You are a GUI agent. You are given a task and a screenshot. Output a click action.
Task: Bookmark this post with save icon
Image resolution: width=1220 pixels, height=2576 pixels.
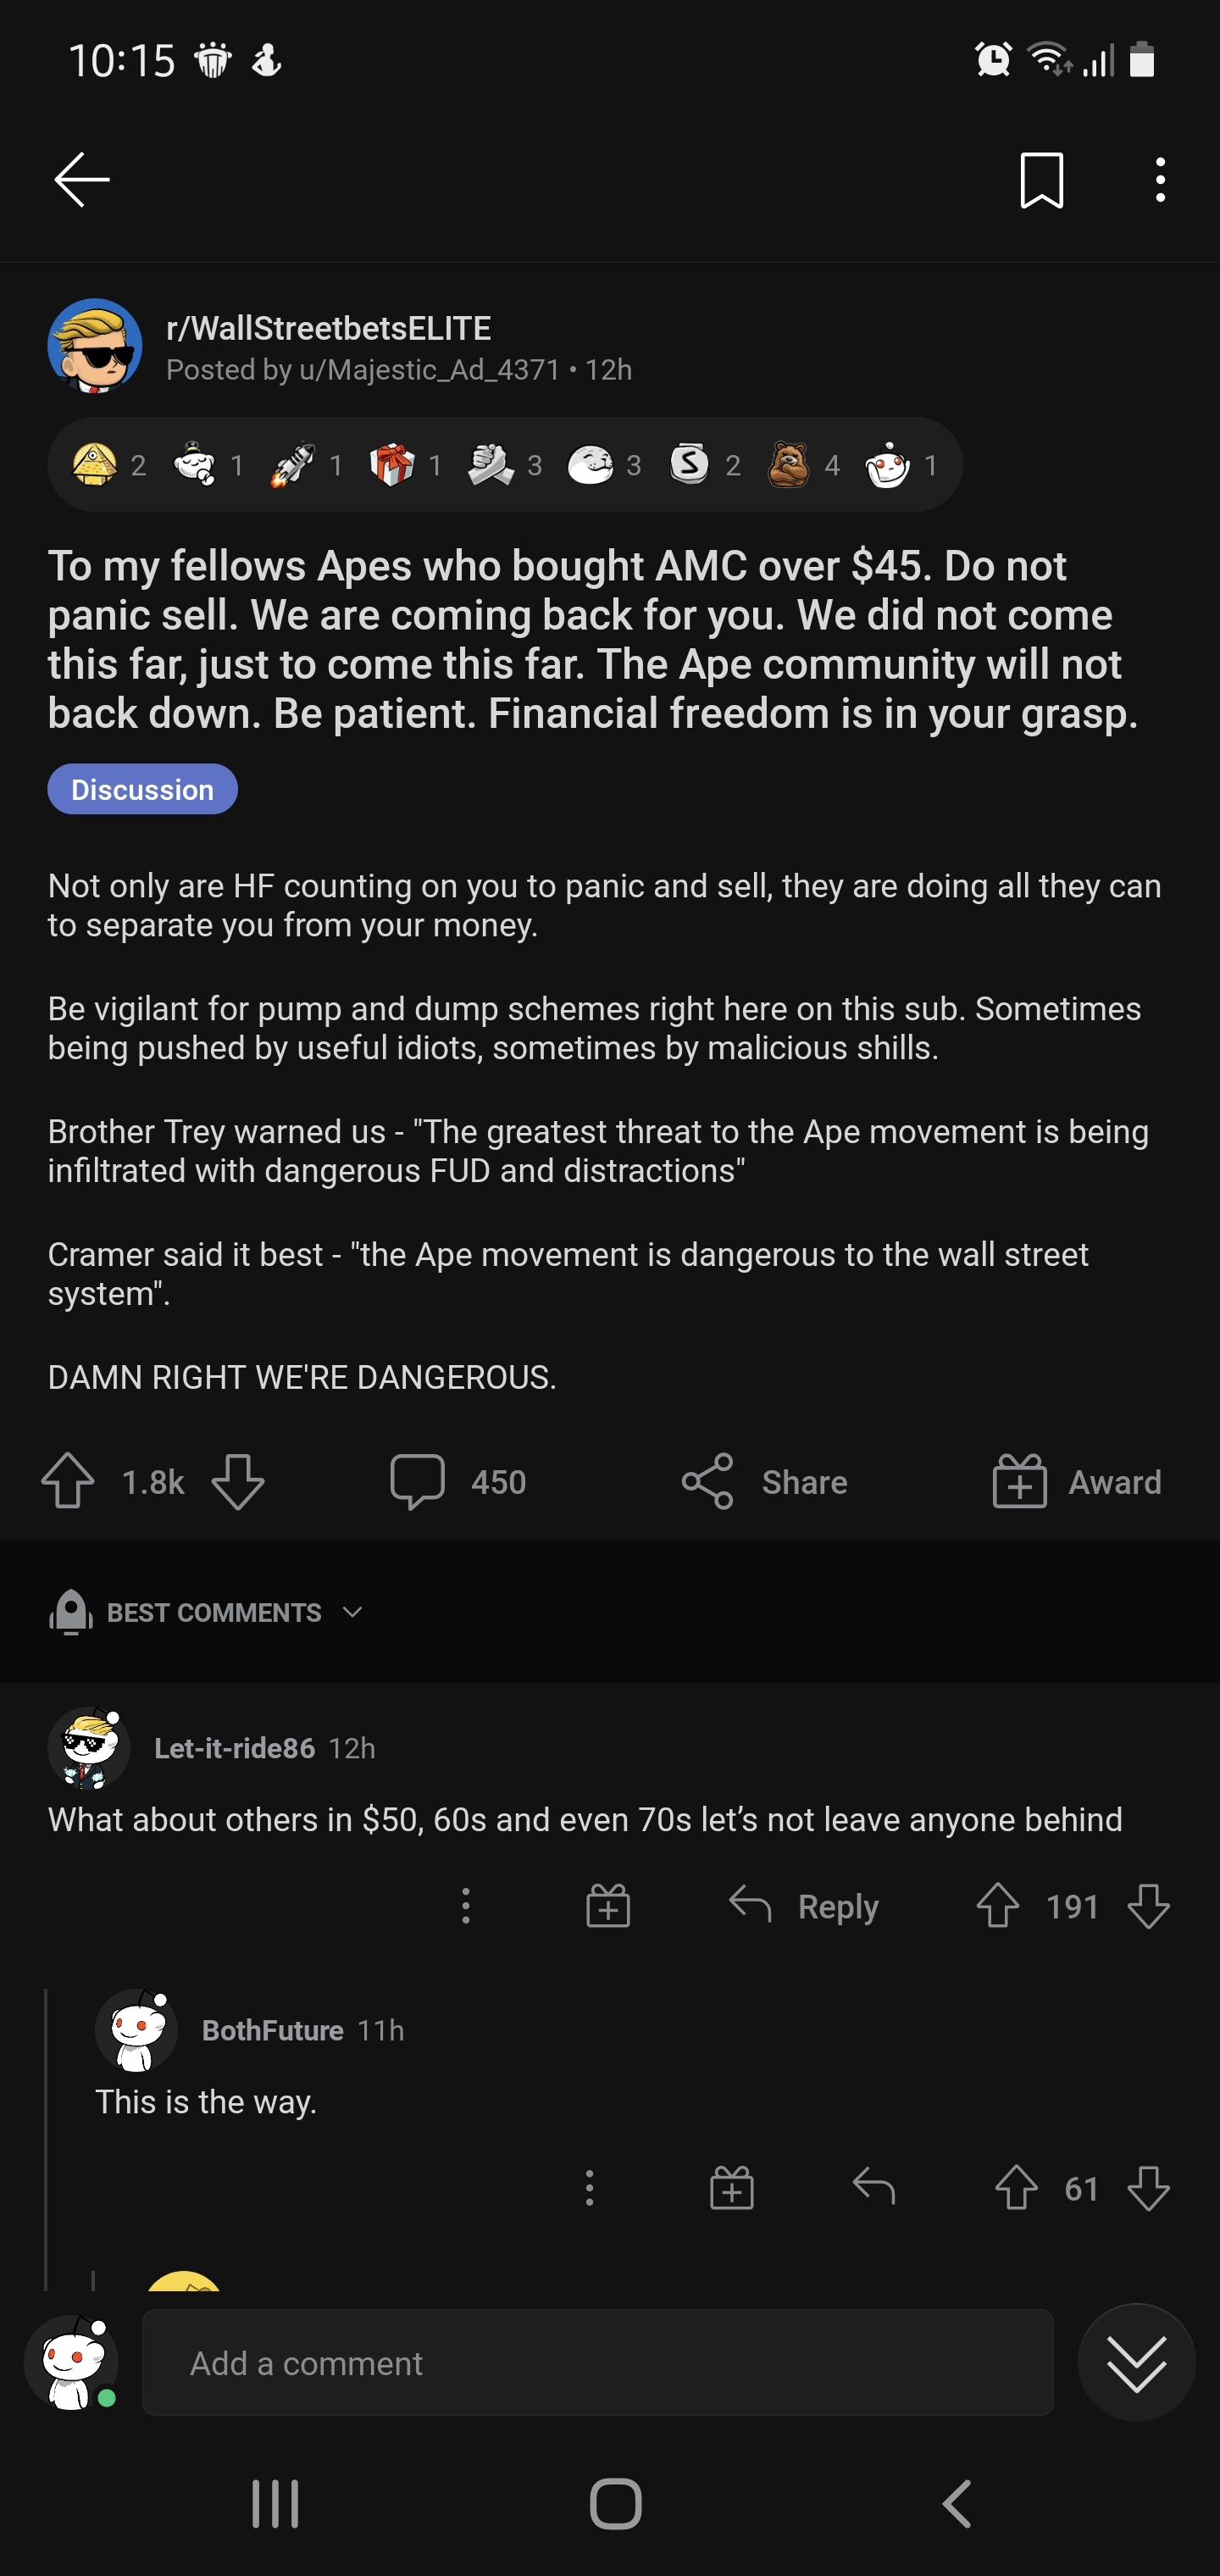(1040, 180)
